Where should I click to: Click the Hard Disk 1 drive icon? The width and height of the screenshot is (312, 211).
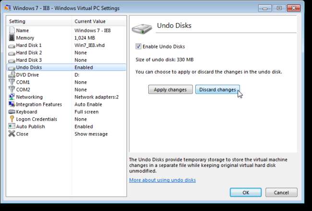pos(12,46)
